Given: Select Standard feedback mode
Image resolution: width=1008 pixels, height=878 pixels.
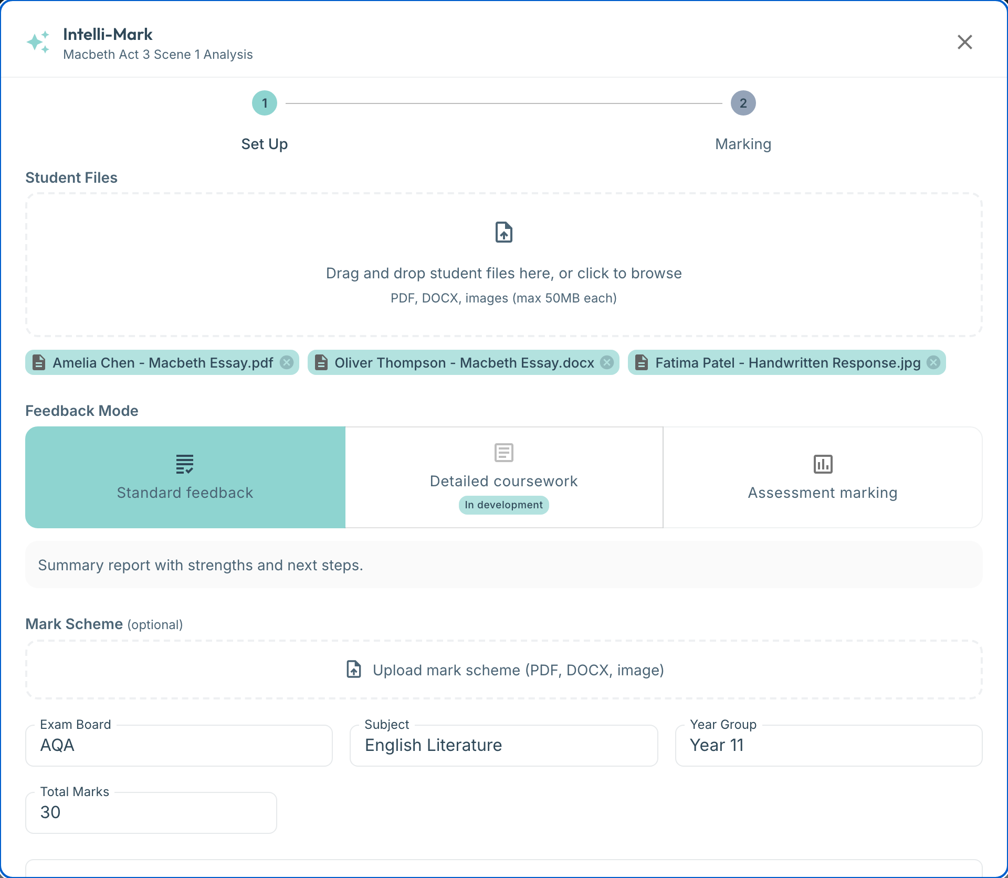Looking at the screenshot, I should tap(185, 477).
